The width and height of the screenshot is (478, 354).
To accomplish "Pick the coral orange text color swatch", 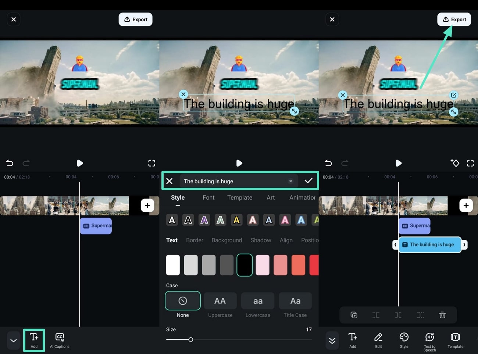I will 298,265.
